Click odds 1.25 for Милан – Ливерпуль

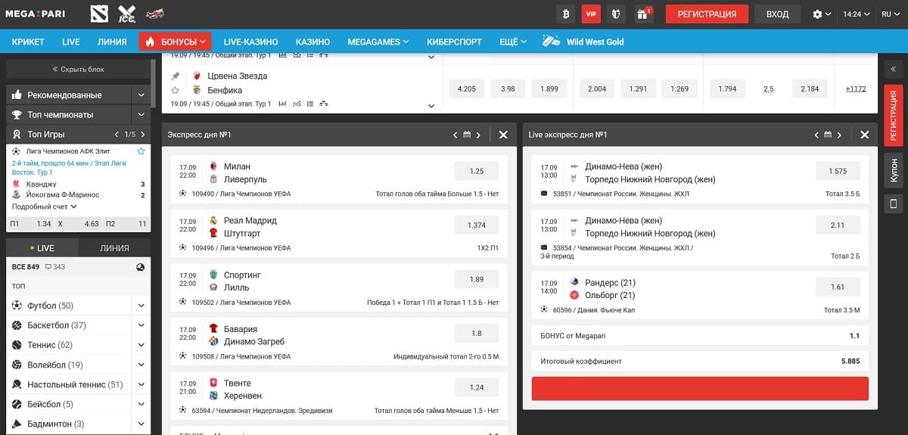coord(477,171)
